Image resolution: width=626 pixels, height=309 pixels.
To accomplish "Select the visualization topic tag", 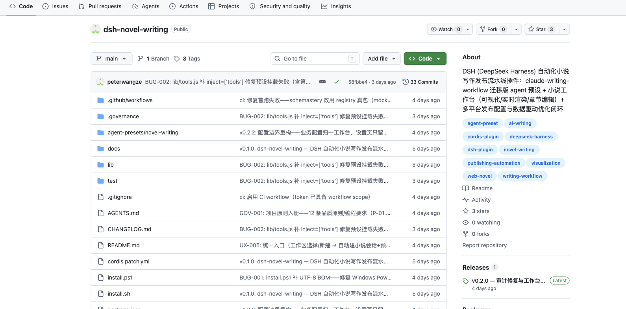I will [x=546, y=163].
